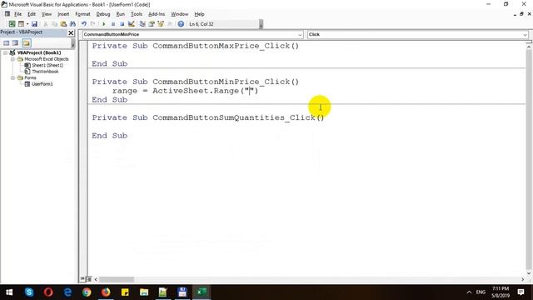Select UserForm1 in project tree
This screenshot has height=300, width=533.
(42, 84)
